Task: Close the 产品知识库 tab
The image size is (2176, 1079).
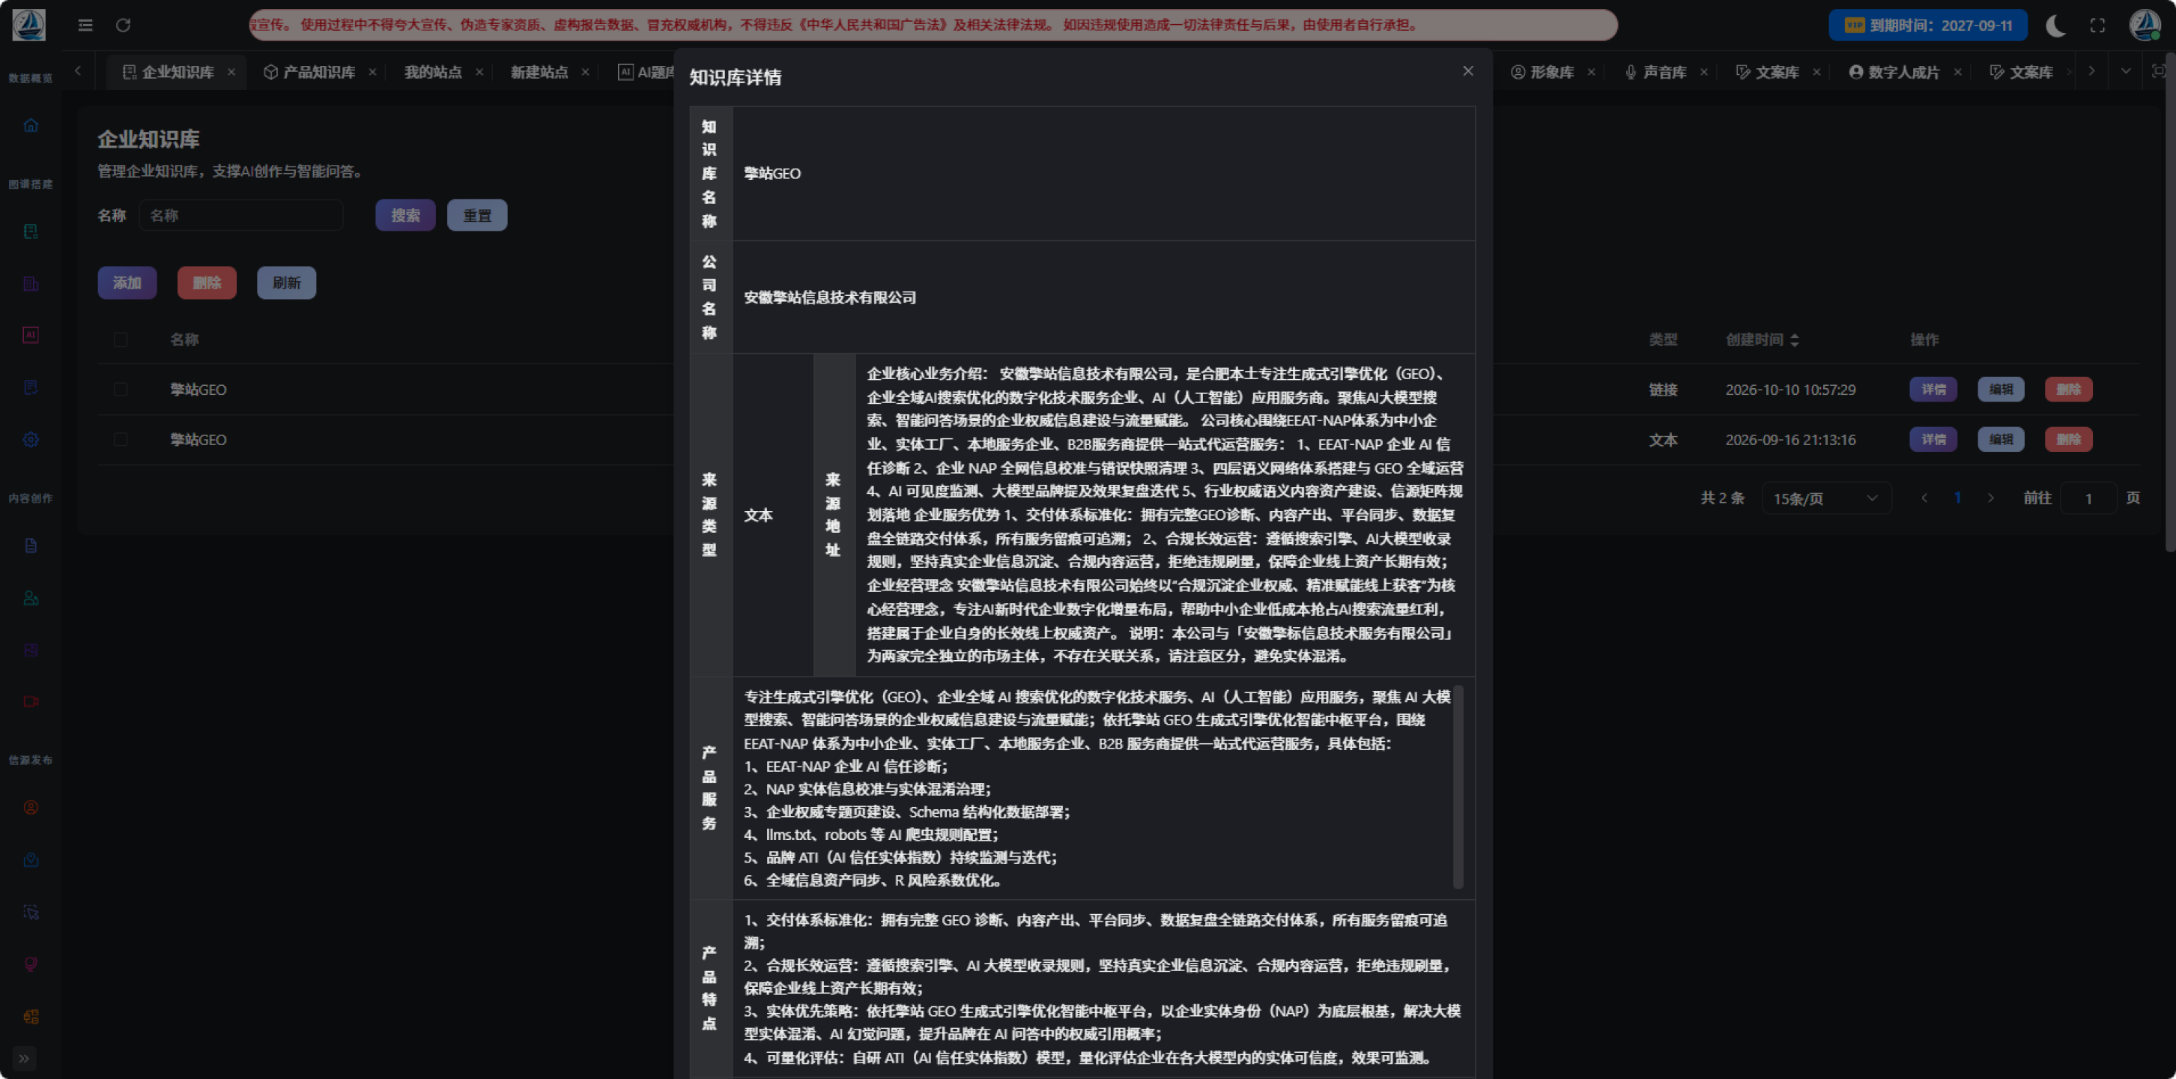Action: [372, 72]
